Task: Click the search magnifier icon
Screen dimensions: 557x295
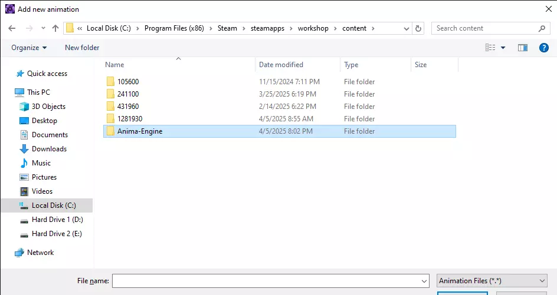Action: 542,28
